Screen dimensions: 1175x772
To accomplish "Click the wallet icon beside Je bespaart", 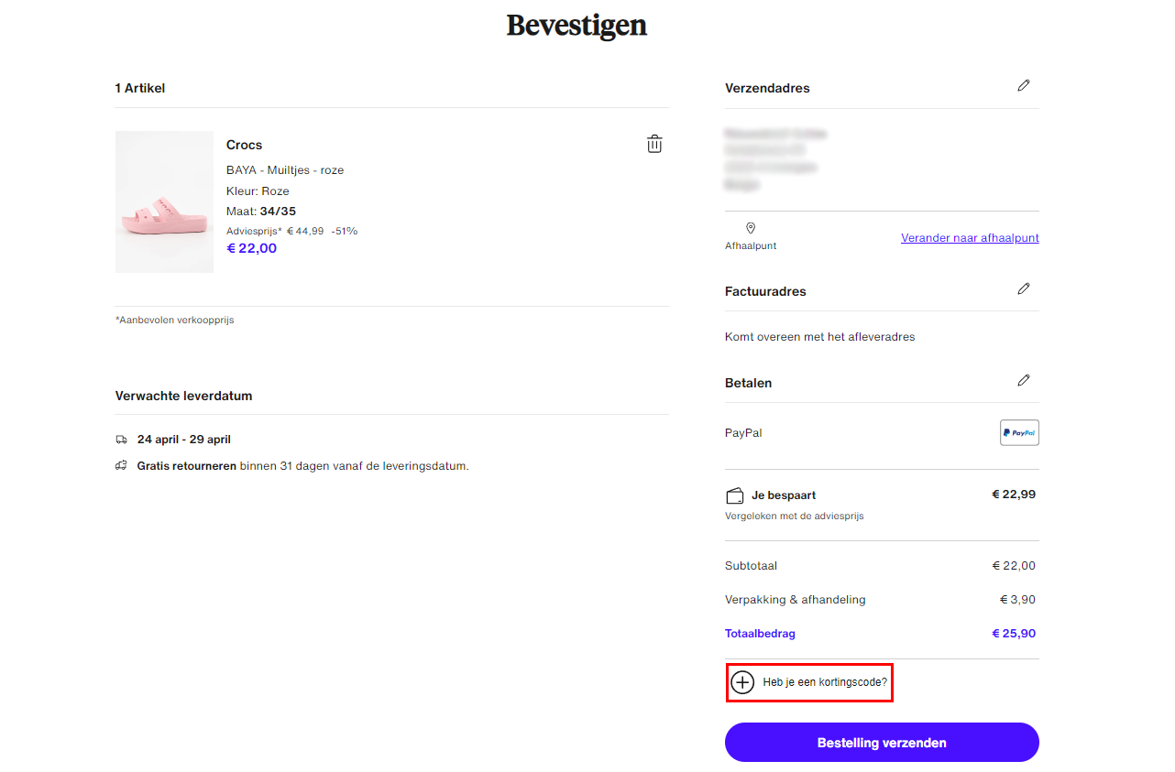I will coord(734,495).
